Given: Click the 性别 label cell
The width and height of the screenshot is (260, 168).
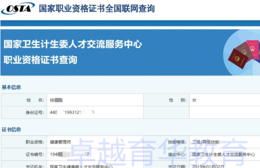Looking at the screenshot, I should click(166, 100).
